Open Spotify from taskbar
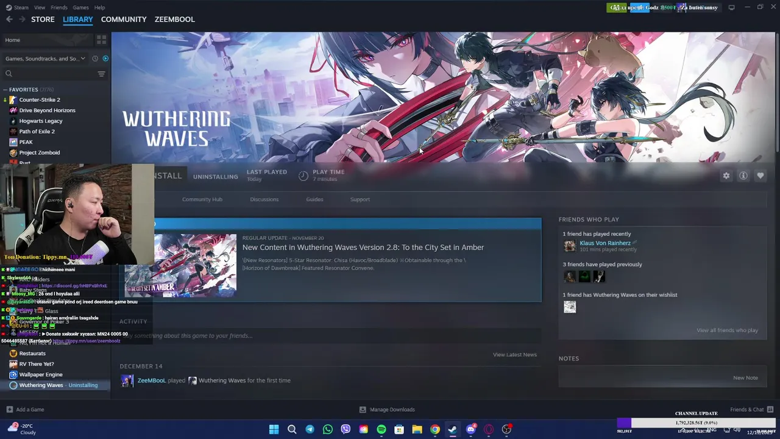Screen dimensions: 780x439 click(381, 429)
